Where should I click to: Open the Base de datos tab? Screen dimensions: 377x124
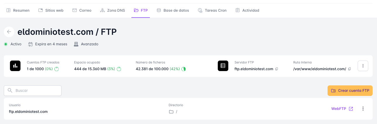click(173, 10)
